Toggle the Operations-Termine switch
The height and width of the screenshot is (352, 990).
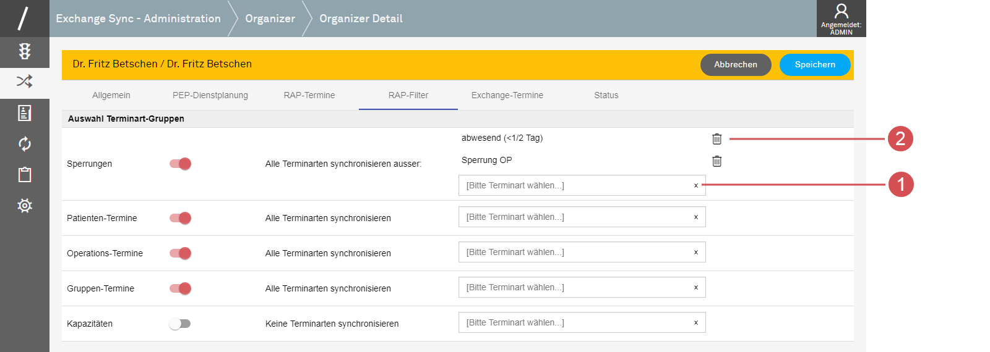180,253
